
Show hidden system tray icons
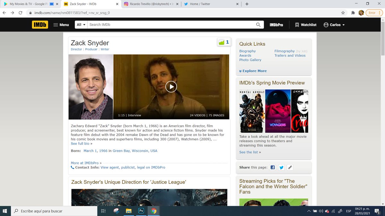click(309, 211)
